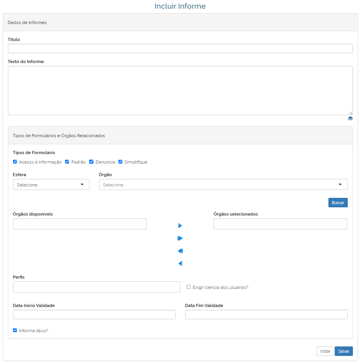360x363 pixels.
Task: Enable Exigir ciência dos usuários checkbox
Action: point(189,287)
